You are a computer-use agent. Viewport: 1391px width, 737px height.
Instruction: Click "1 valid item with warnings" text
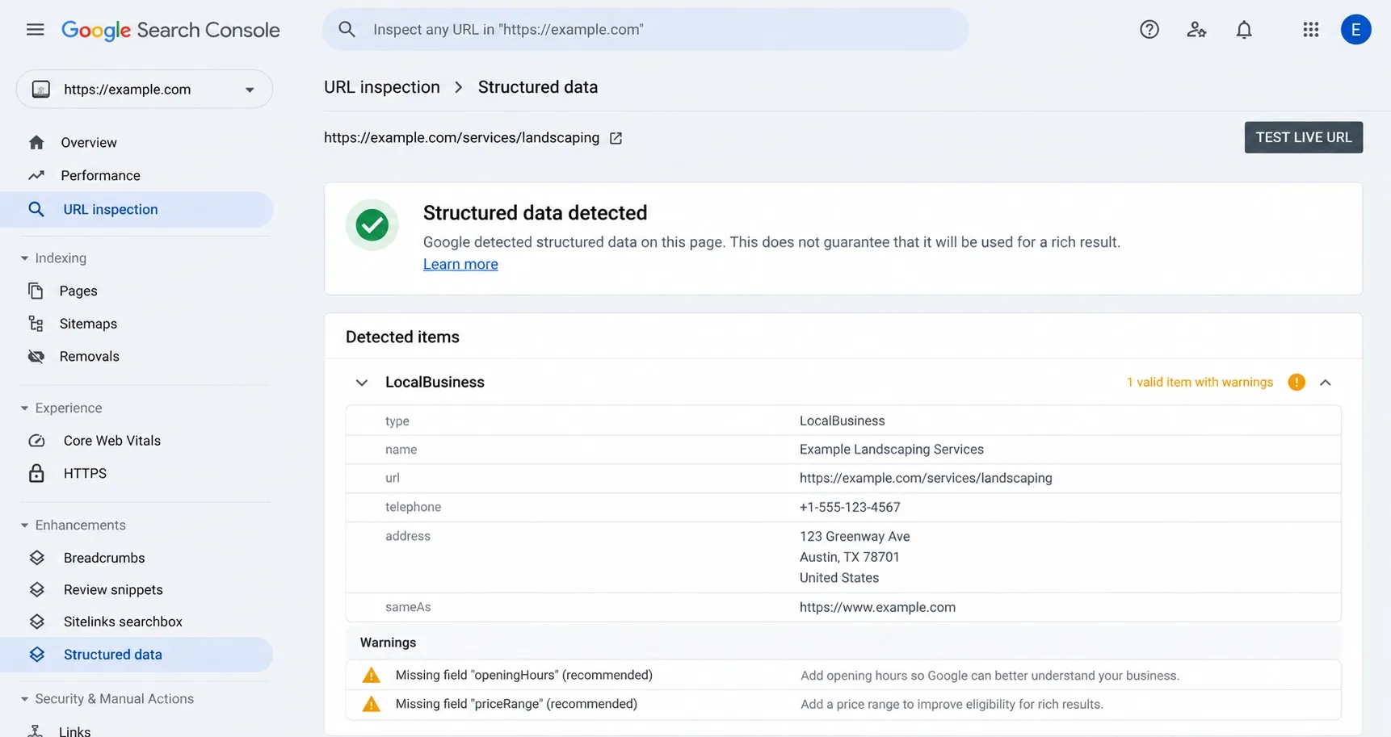1200,383
